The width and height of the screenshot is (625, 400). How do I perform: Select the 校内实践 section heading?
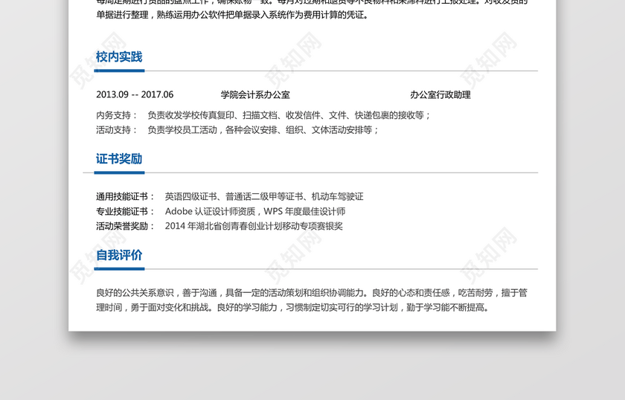[119, 57]
